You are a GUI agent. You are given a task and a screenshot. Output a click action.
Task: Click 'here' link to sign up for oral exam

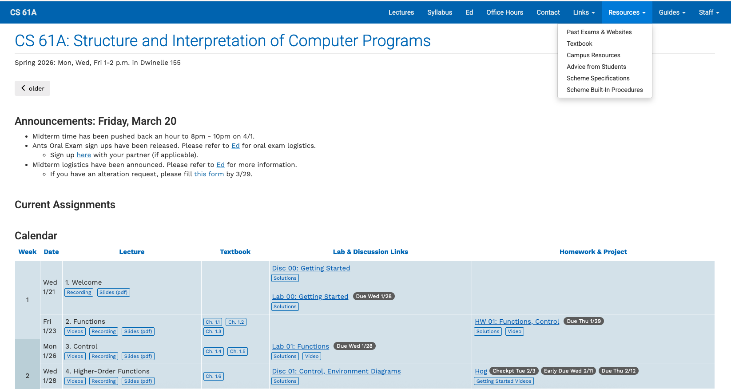click(83, 155)
